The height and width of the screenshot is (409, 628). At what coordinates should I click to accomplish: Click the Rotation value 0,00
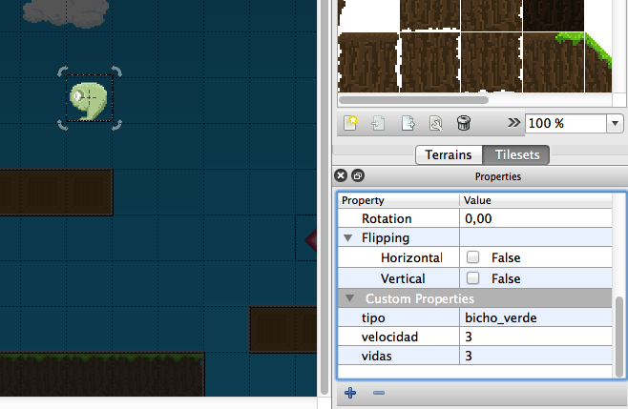pos(535,218)
